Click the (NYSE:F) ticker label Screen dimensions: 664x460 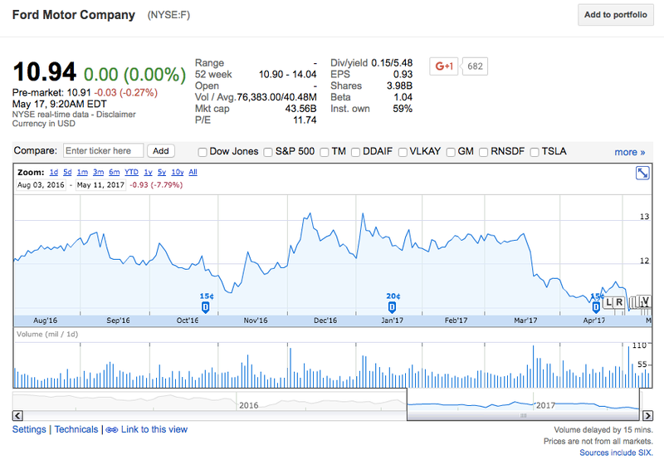pos(168,15)
